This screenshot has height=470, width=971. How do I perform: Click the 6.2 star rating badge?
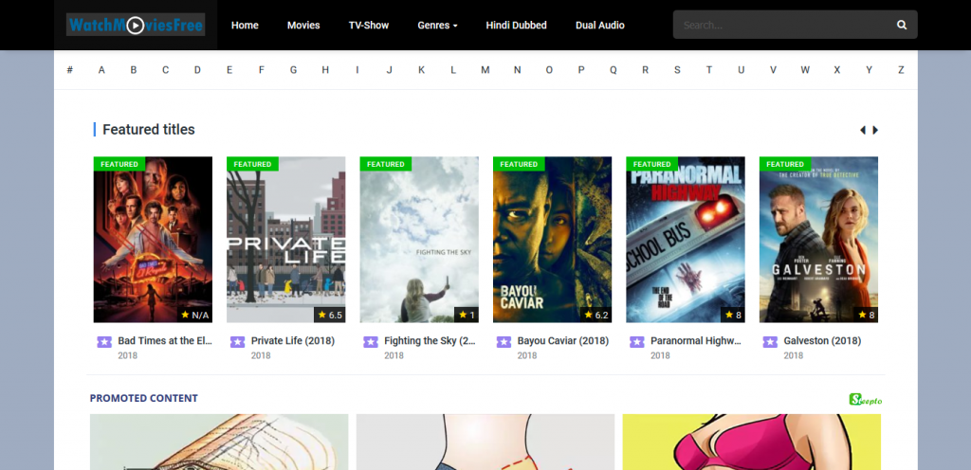pos(595,315)
